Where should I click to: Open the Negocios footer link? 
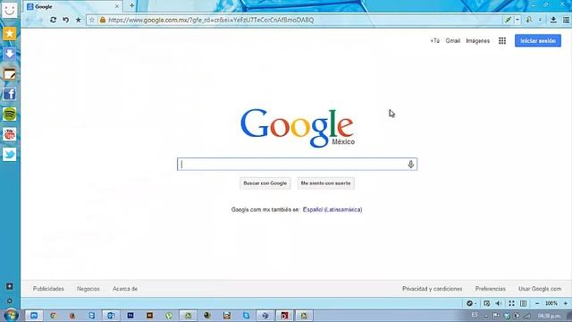click(88, 289)
